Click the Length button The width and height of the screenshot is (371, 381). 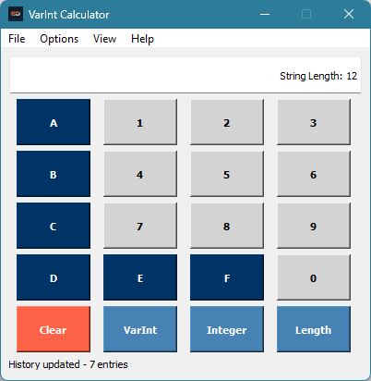314,329
